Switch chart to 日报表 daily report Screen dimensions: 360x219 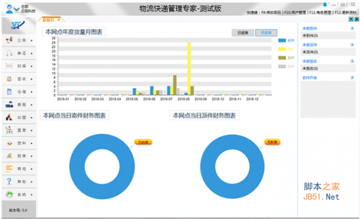pyautogui.click(x=243, y=33)
